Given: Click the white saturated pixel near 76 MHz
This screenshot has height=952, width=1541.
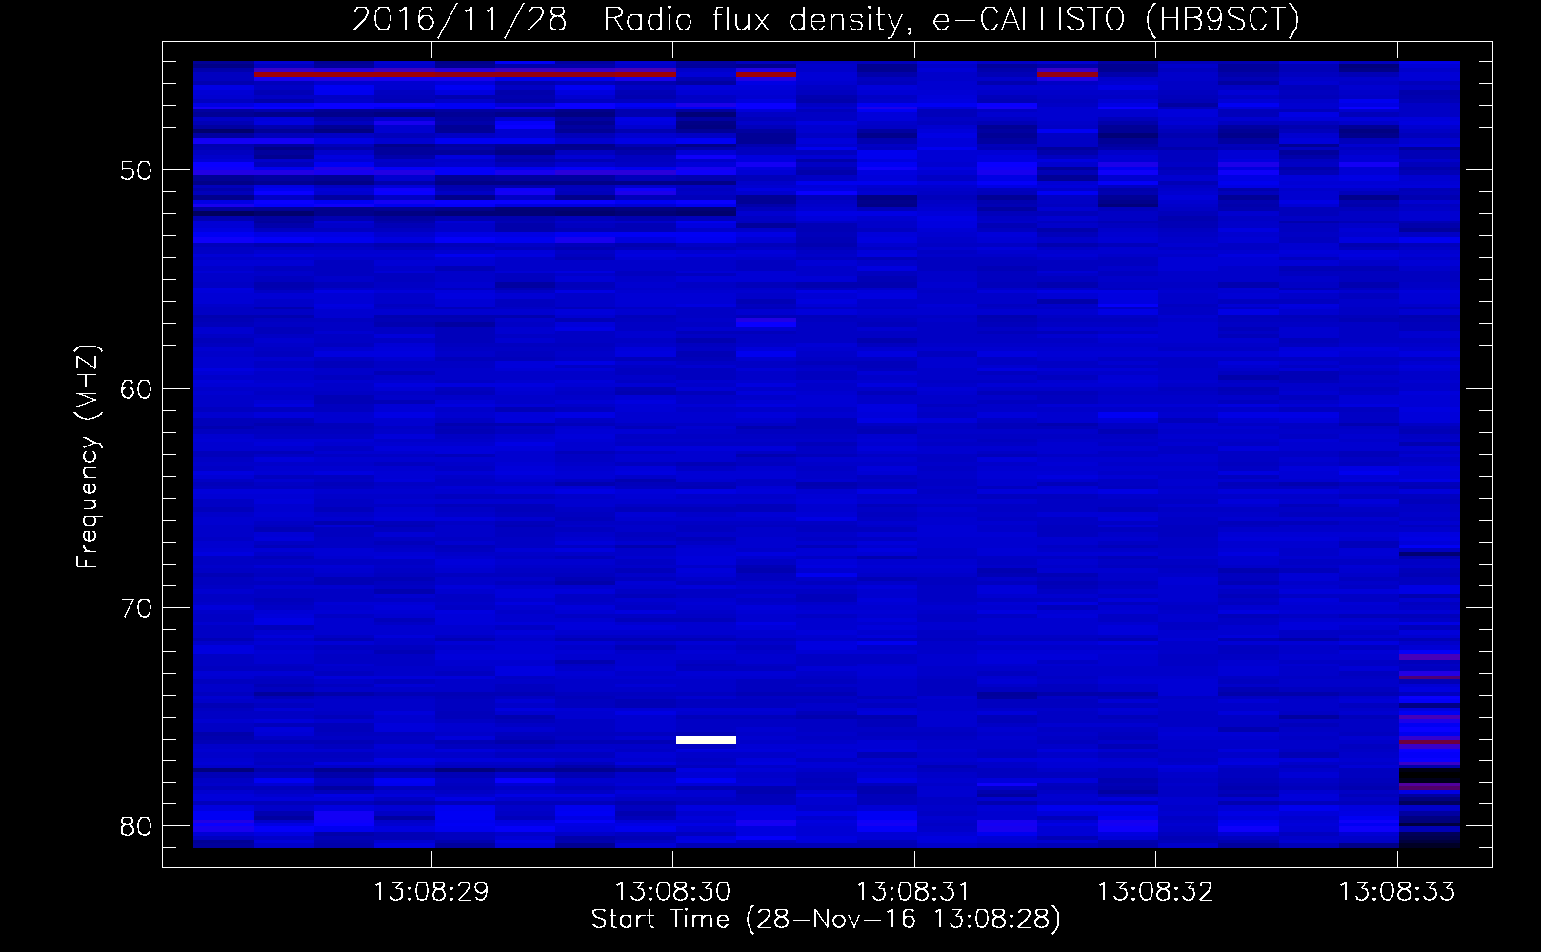Looking at the screenshot, I should (x=706, y=740).
